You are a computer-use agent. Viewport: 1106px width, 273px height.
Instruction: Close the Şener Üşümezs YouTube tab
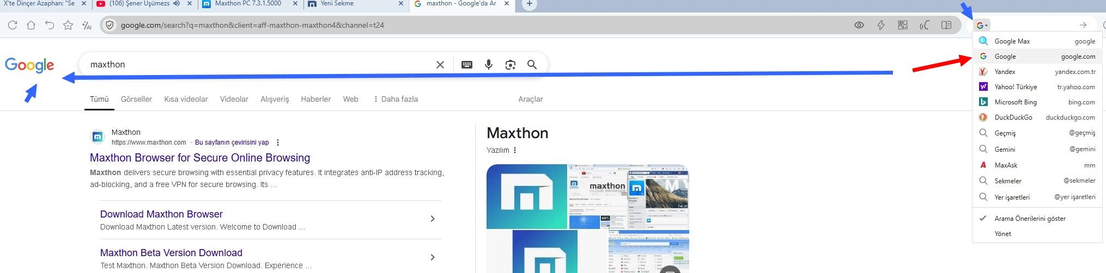pyautogui.click(x=189, y=4)
